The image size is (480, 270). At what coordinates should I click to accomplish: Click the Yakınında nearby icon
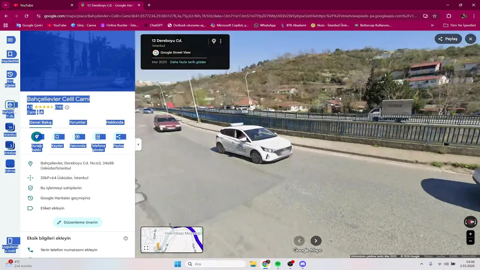[x=78, y=137]
